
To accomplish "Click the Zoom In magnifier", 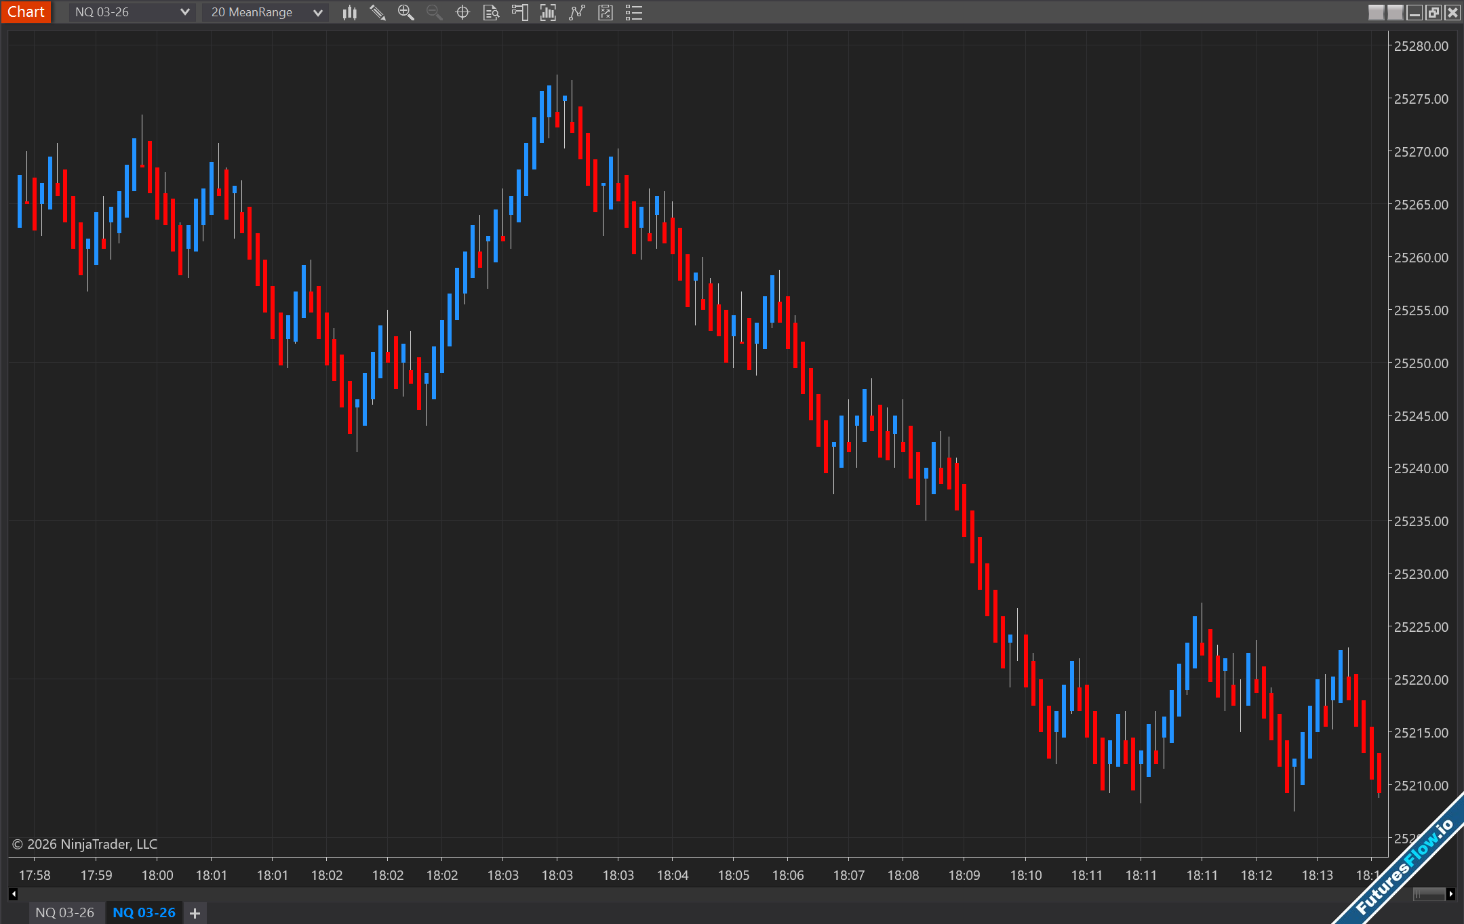I will coord(405,12).
